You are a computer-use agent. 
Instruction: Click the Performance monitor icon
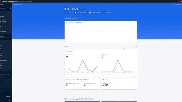pyautogui.click(x=67, y=23)
